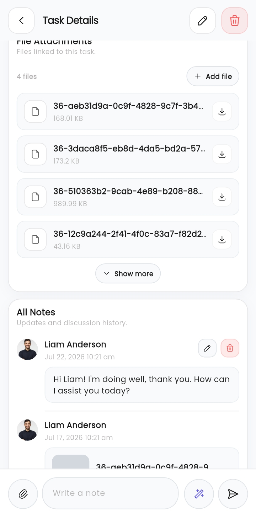
Task: Expand the file list with Show more
Action: (x=128, y=274)
